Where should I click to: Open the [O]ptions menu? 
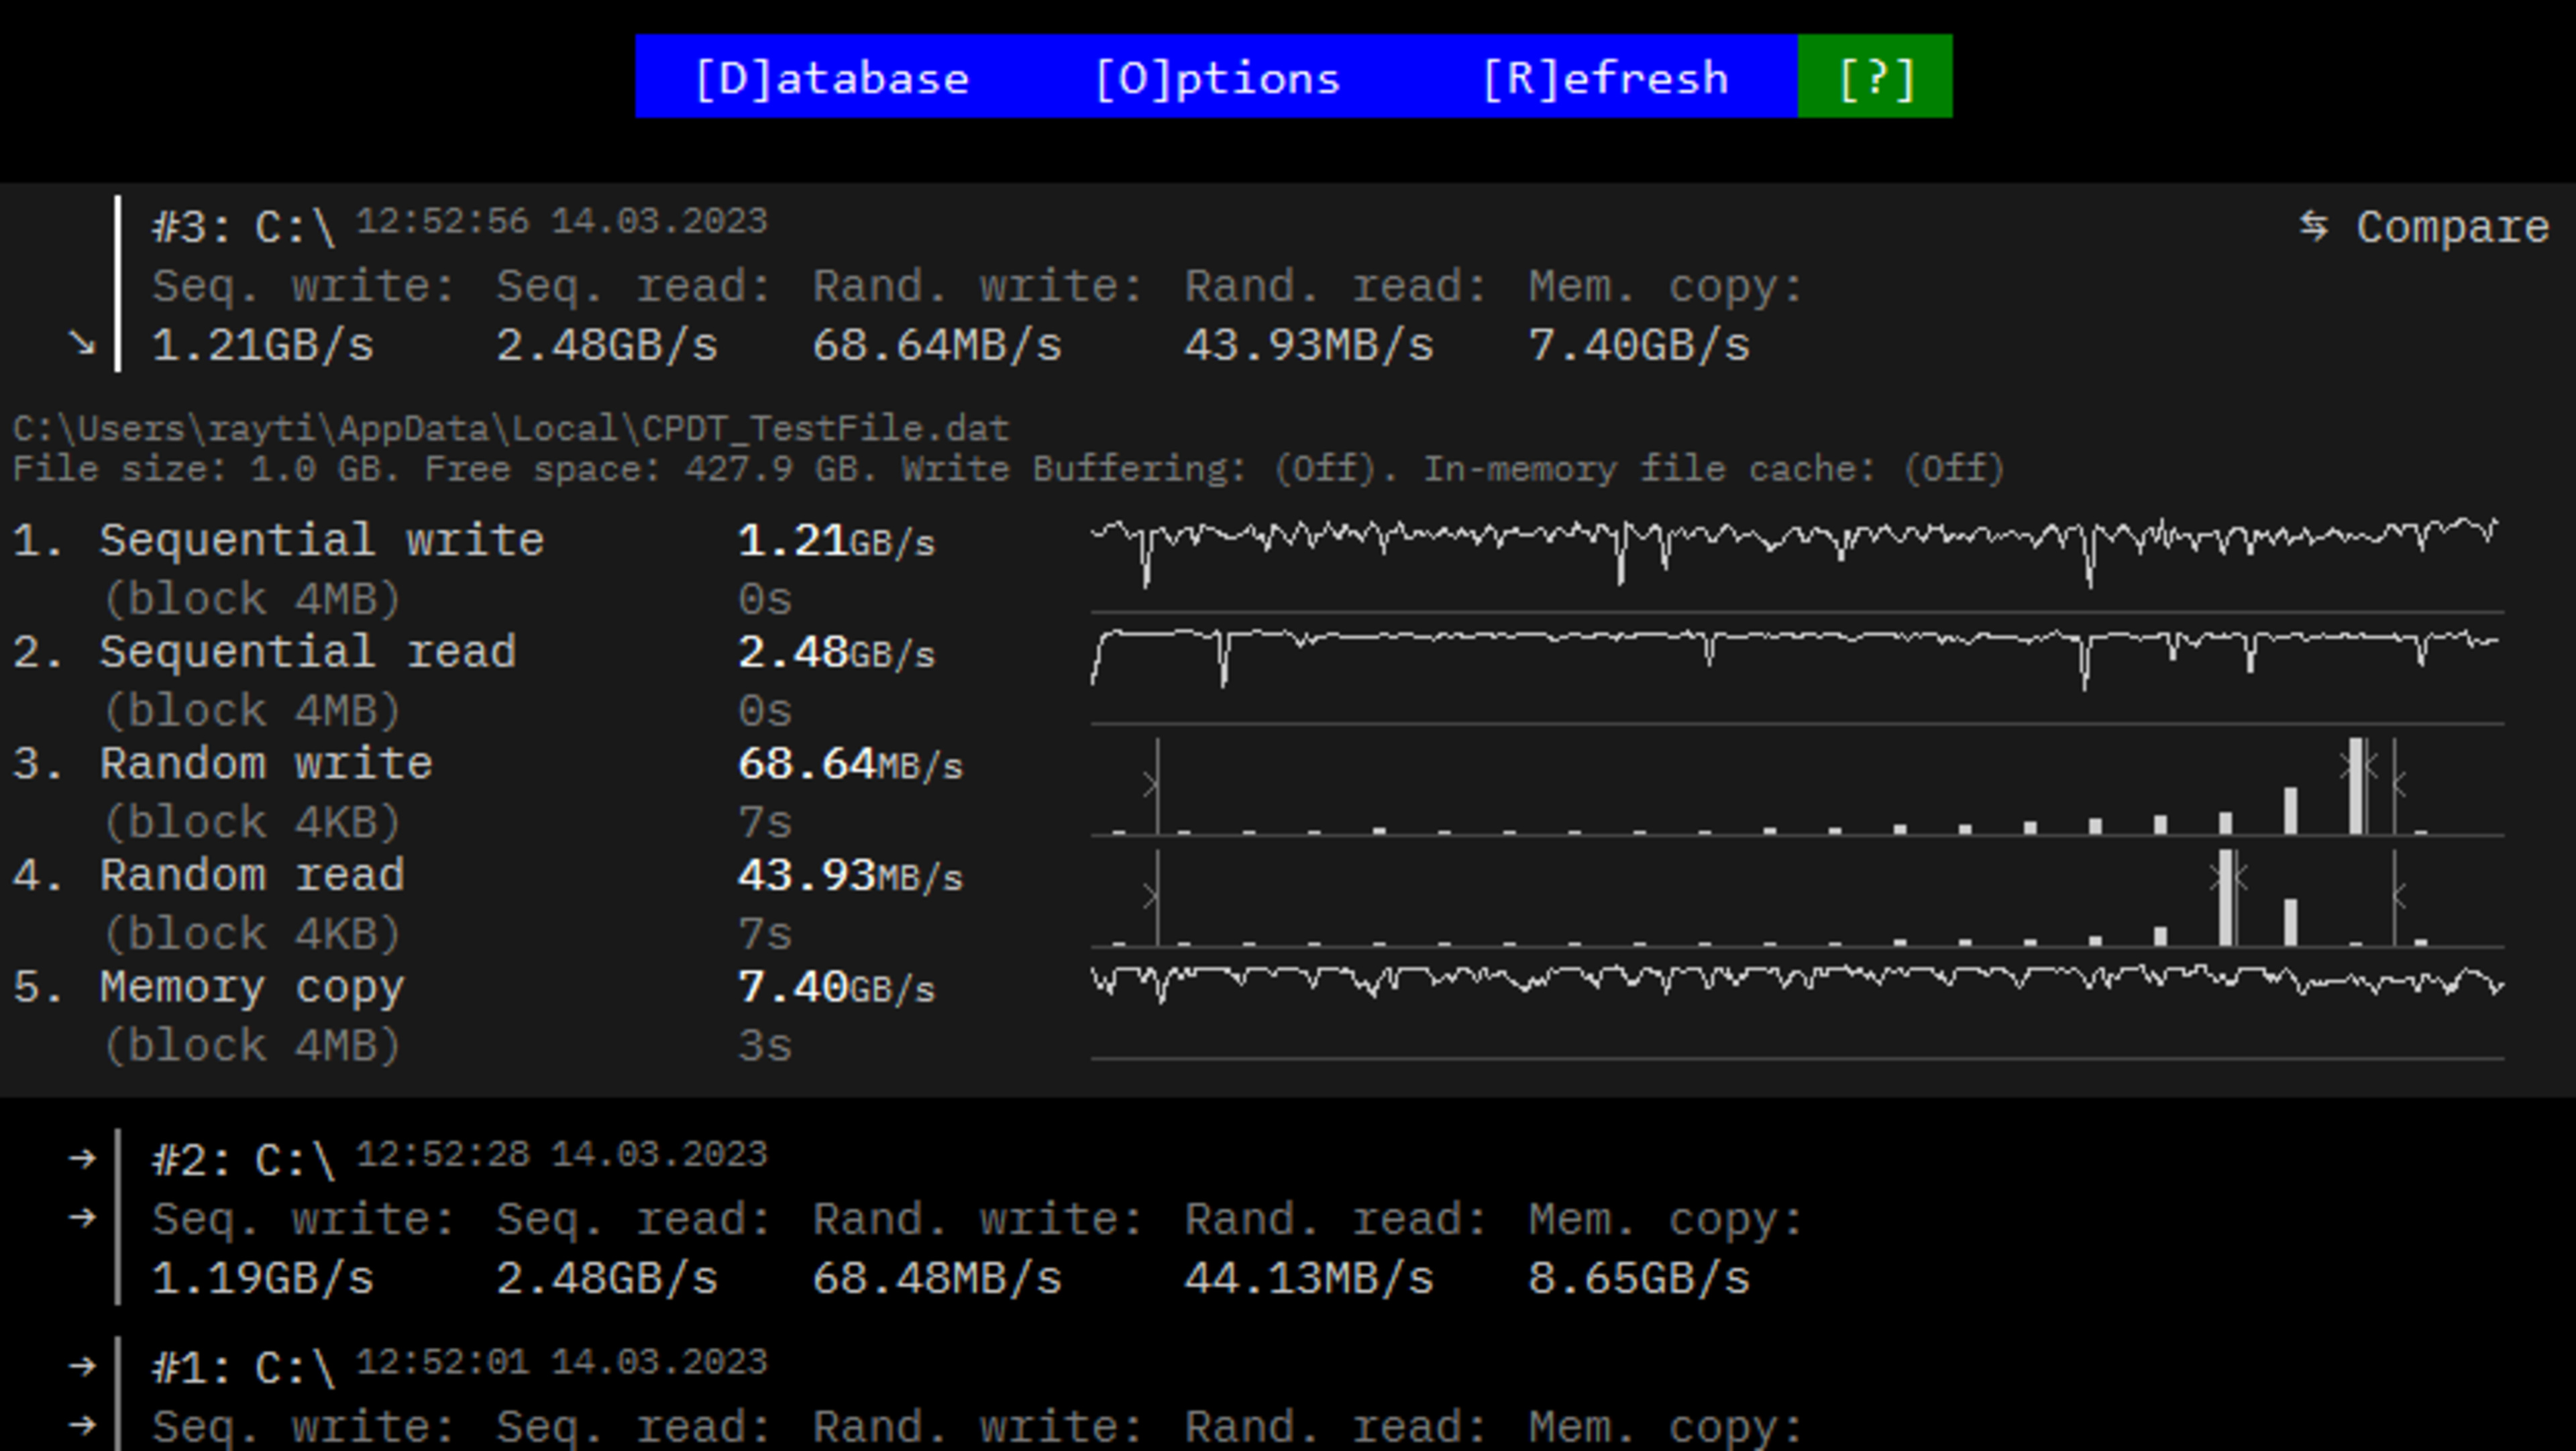click(x=1217, y=78)
